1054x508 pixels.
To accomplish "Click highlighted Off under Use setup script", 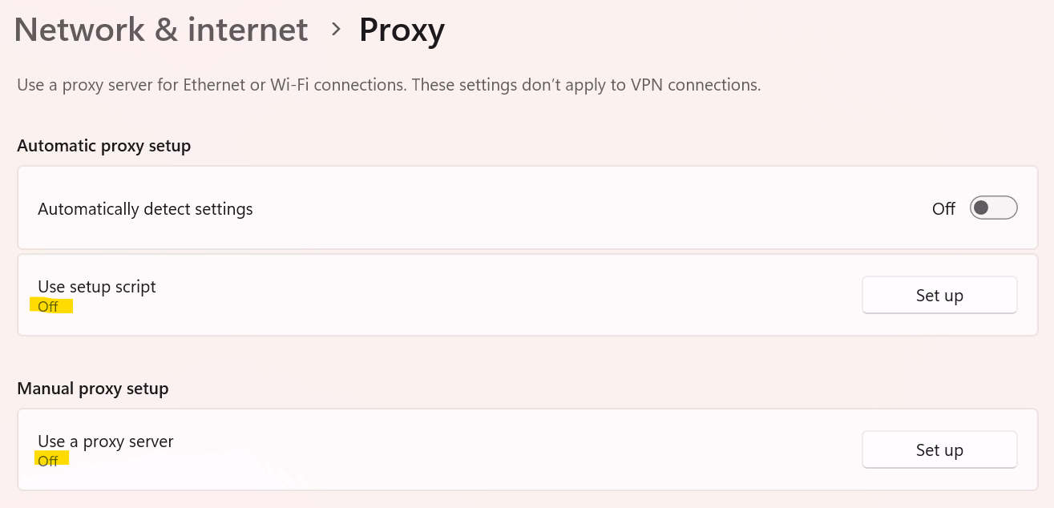I will coord(49,306).
